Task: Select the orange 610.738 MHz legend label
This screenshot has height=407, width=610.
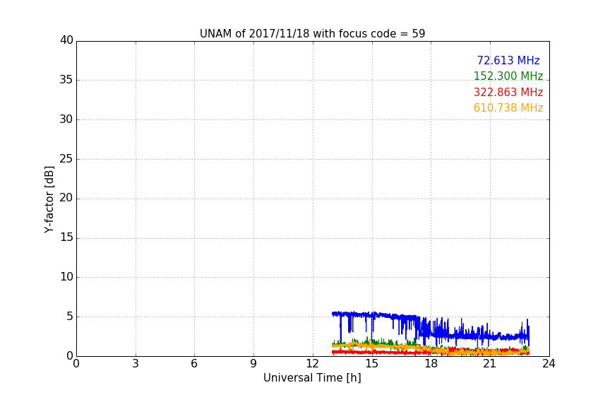Action: tap(508, 108)
